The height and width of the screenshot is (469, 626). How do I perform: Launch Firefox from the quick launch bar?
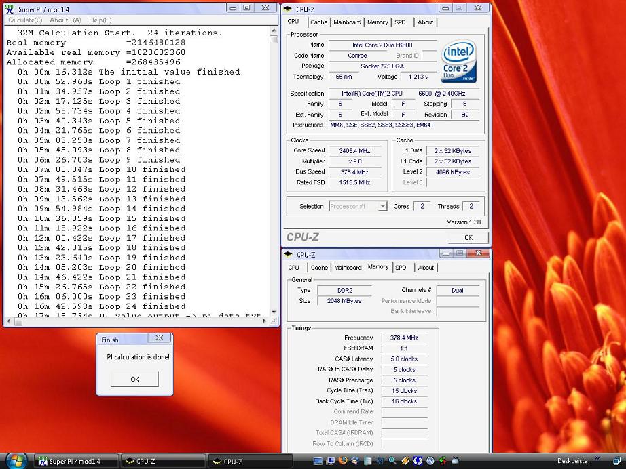pyautogui.click(x=343, y=461)
